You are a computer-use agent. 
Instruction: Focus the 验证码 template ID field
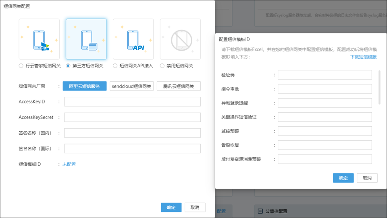(x=325, y=75)
